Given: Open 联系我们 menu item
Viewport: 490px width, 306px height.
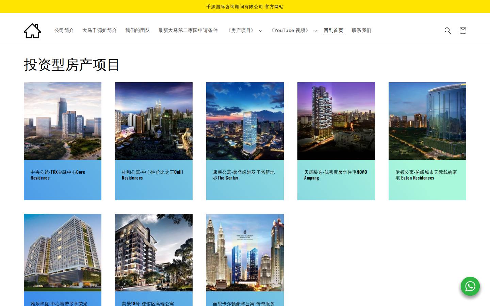Looking at the screenshot, I should point(361,31).
